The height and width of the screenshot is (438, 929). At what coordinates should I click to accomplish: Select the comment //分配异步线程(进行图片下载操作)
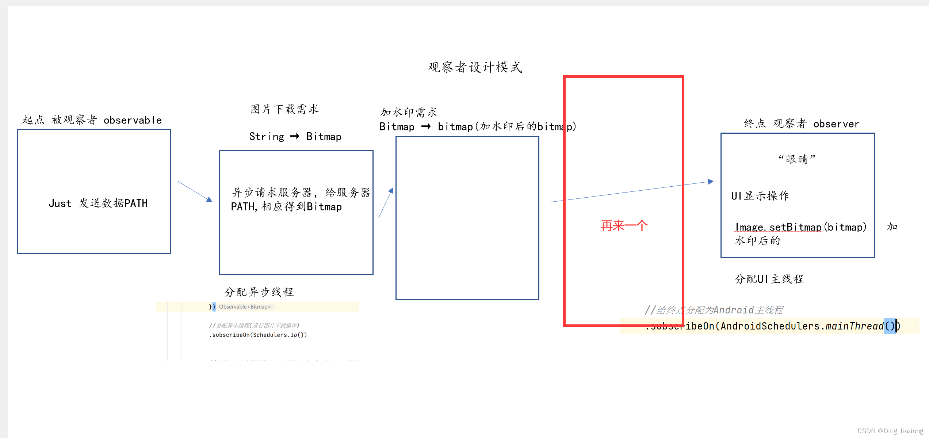pos(254,325)
